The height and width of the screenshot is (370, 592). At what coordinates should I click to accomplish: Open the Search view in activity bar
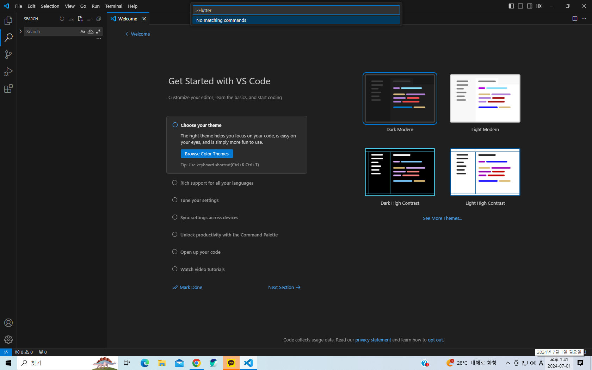8,38
